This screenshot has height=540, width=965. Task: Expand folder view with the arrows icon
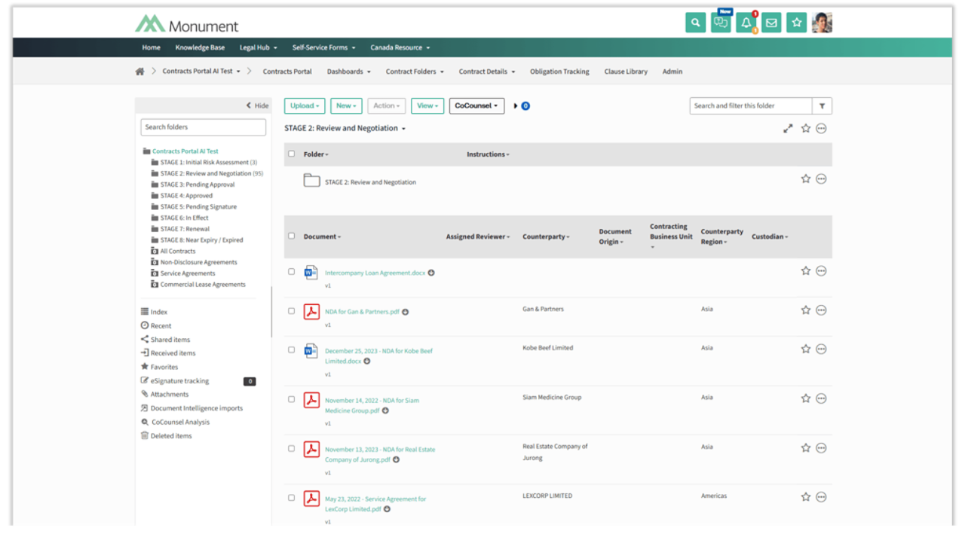pos(788,129)
